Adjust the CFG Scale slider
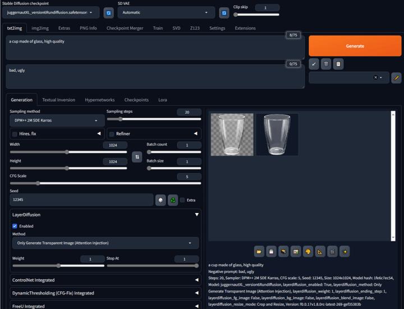This screenshot has width=404, height=309. point(105,183)
